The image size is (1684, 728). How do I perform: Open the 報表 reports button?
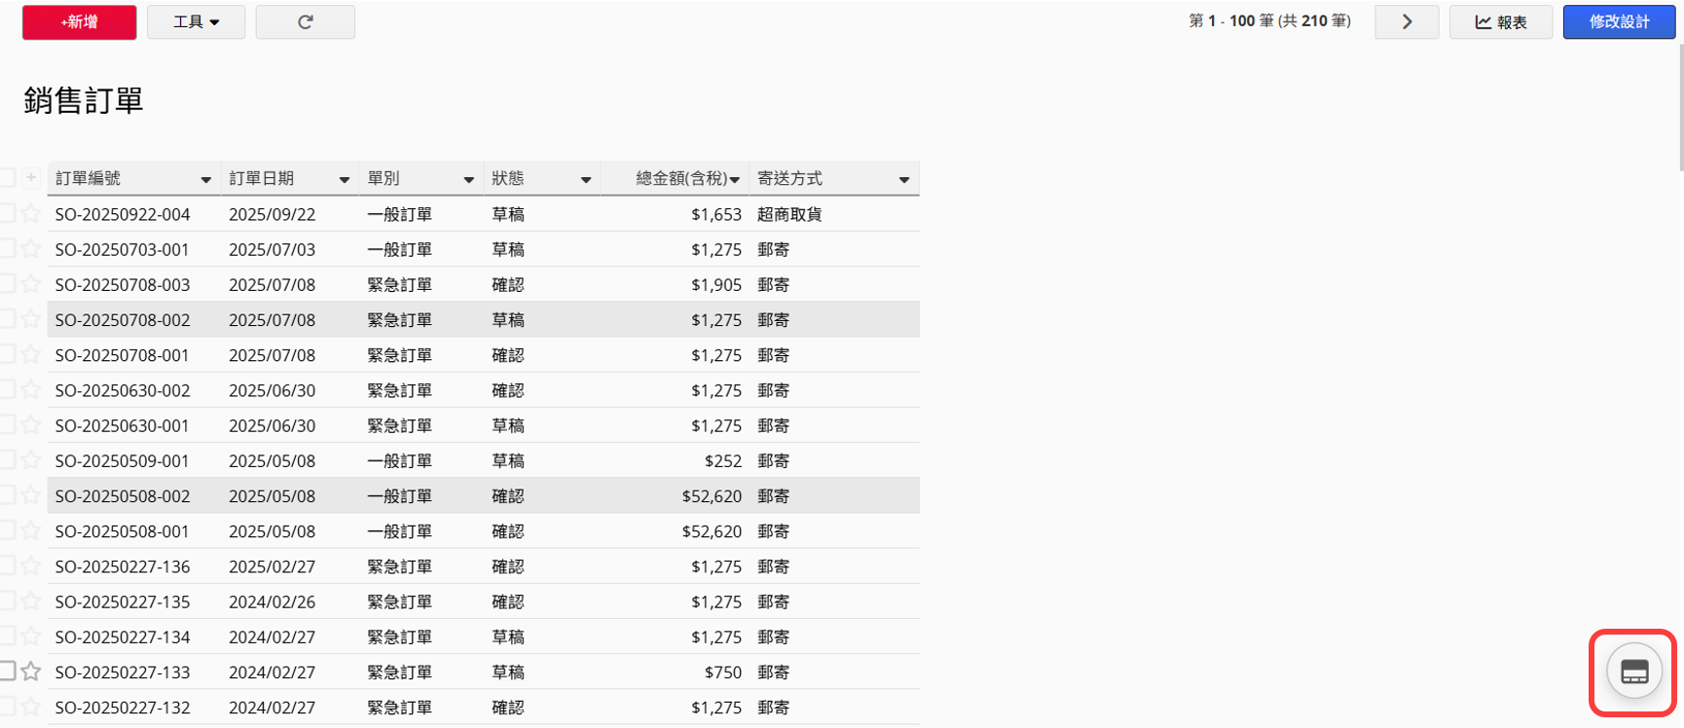pyautogui.click(x=1500, y=21)
